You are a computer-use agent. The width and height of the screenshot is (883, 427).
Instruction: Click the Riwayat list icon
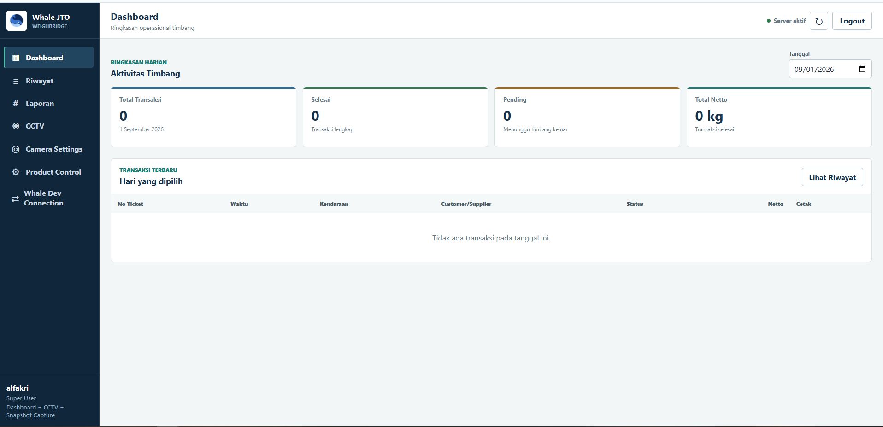[x=16, y=81]
